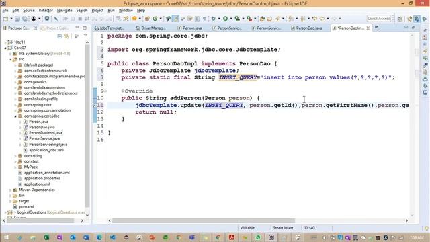The width and height of the screenshot is (430, 242).
Task: Click the External Tools run icon
Action: 249,19
